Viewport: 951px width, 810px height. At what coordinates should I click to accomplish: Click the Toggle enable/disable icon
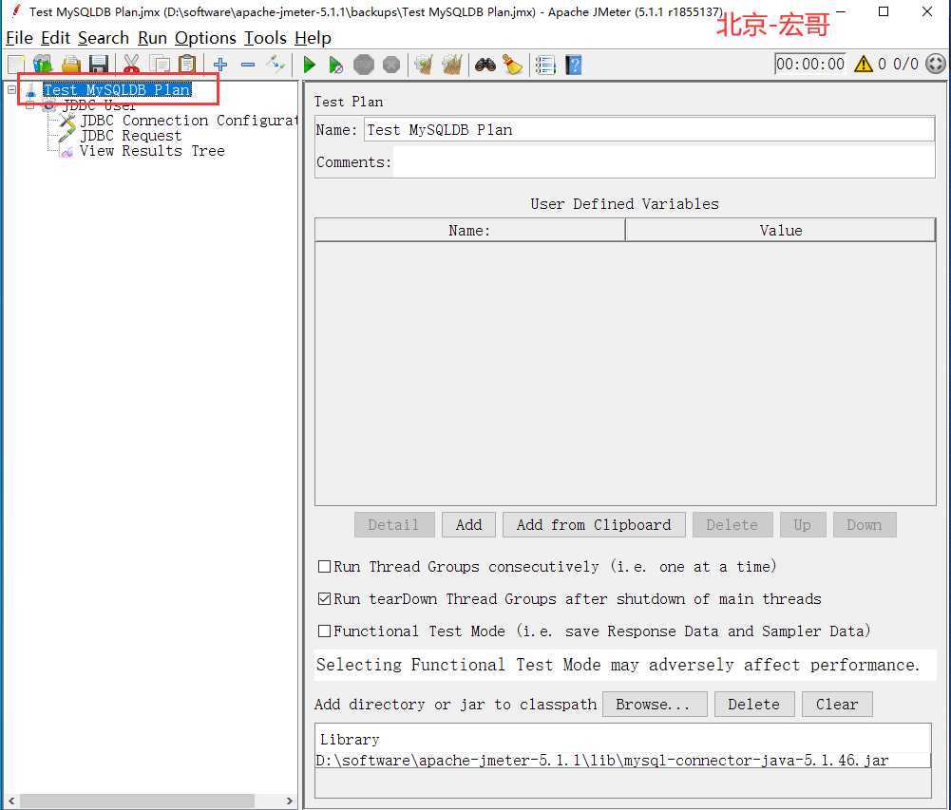(276, 65)
